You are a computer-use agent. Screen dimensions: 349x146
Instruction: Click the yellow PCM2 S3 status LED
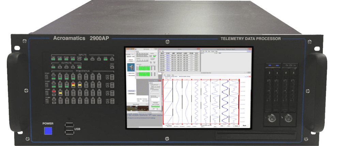click(80, 85)
